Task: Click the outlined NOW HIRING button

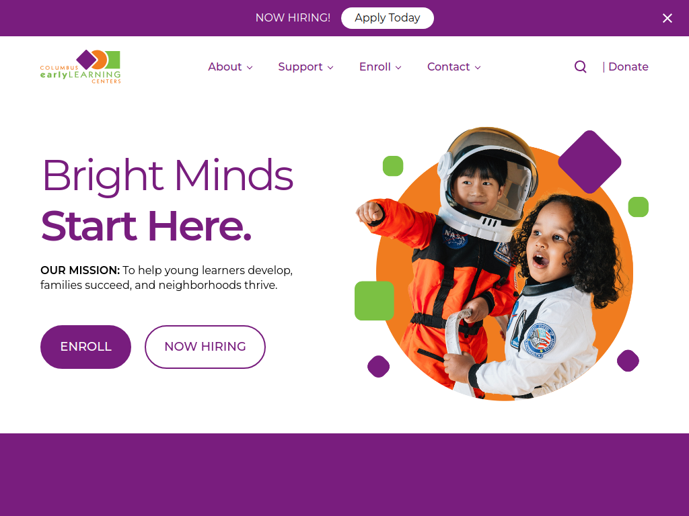Action: [x=205, y=347]
